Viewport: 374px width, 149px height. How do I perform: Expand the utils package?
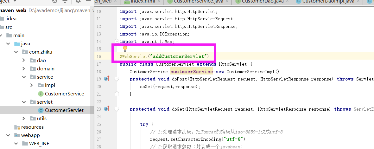coord(24,119)
